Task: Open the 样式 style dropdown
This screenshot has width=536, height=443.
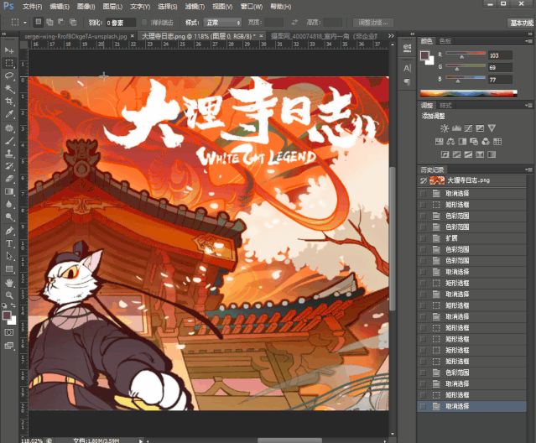Action: tap(222, 23)
